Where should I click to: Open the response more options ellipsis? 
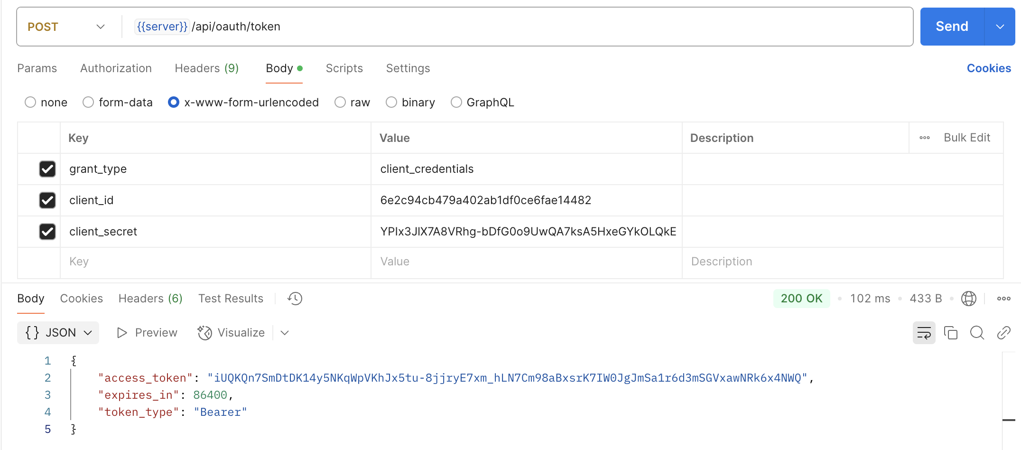[x=1003, y=299]
